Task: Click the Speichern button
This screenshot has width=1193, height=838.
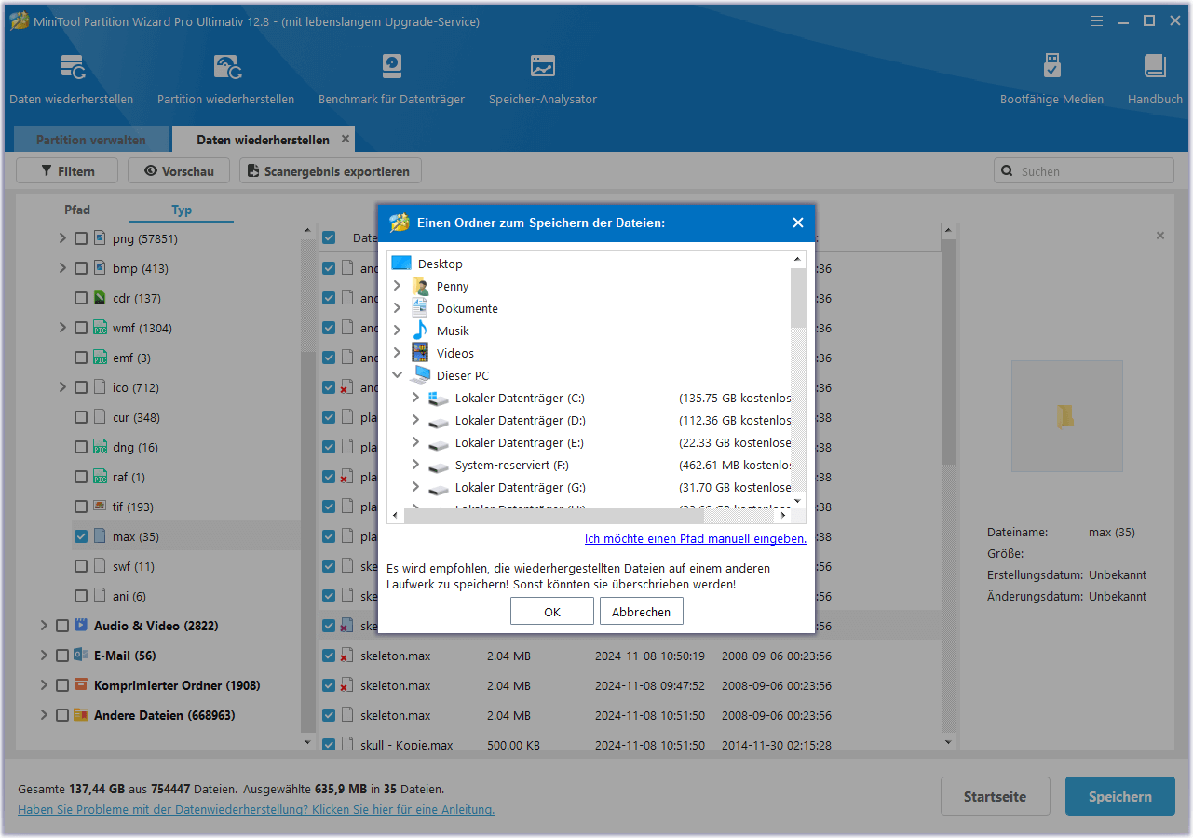Action: 1120,797
